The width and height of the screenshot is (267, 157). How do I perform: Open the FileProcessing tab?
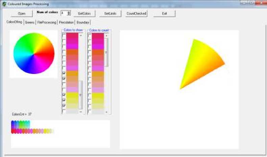coord(47,23)
